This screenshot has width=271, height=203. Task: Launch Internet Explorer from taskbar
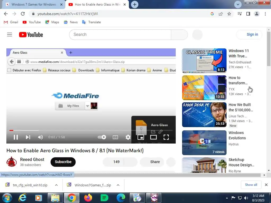tap(22, 198)
